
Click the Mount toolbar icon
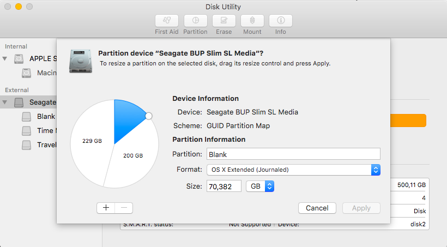(252, 21)
